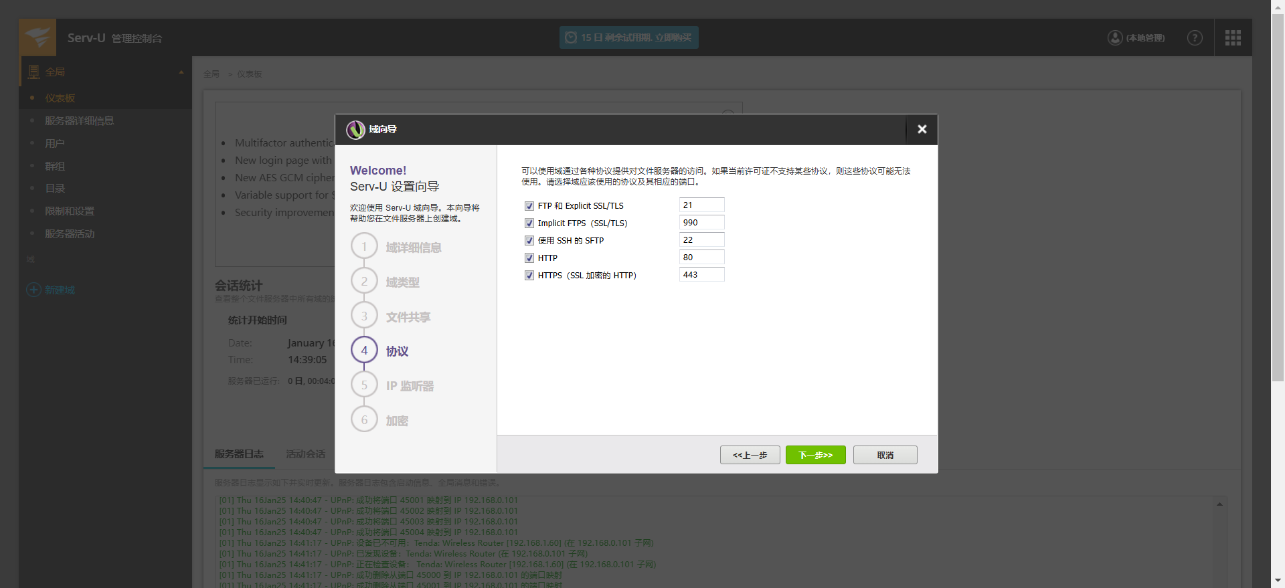Click the global section server icon
Screen dimensions: 1285x588
pos(33,72)
